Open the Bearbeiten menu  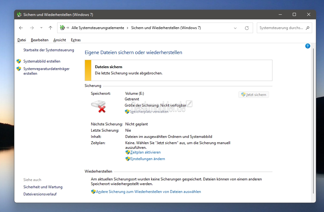point(39,40)
